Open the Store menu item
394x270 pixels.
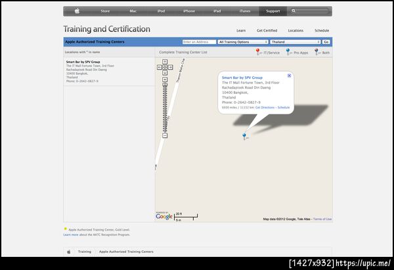105,11
